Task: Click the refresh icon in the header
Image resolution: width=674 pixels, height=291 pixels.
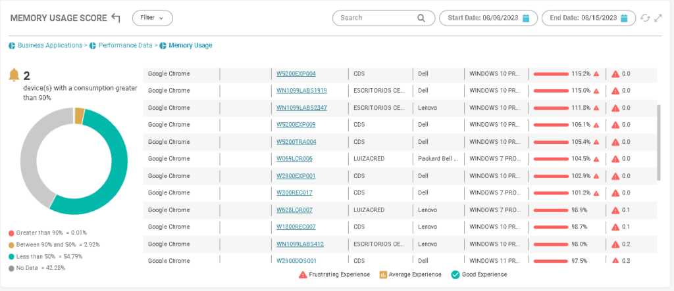Action: [646, 18]
